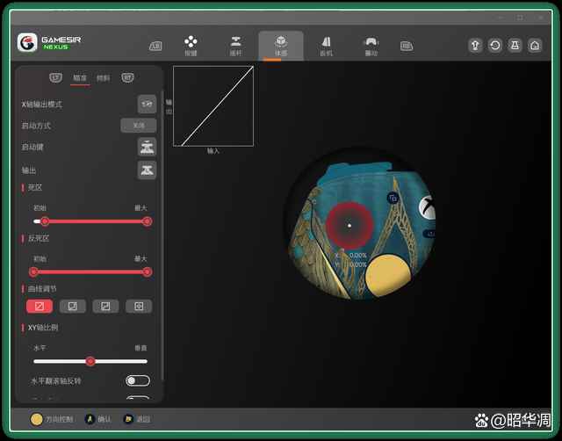Click the 启动键 assignment icon button
Image resolution: width=562 pixels, height=441 pixels.
pyautogui.click(x=147, y=147)
